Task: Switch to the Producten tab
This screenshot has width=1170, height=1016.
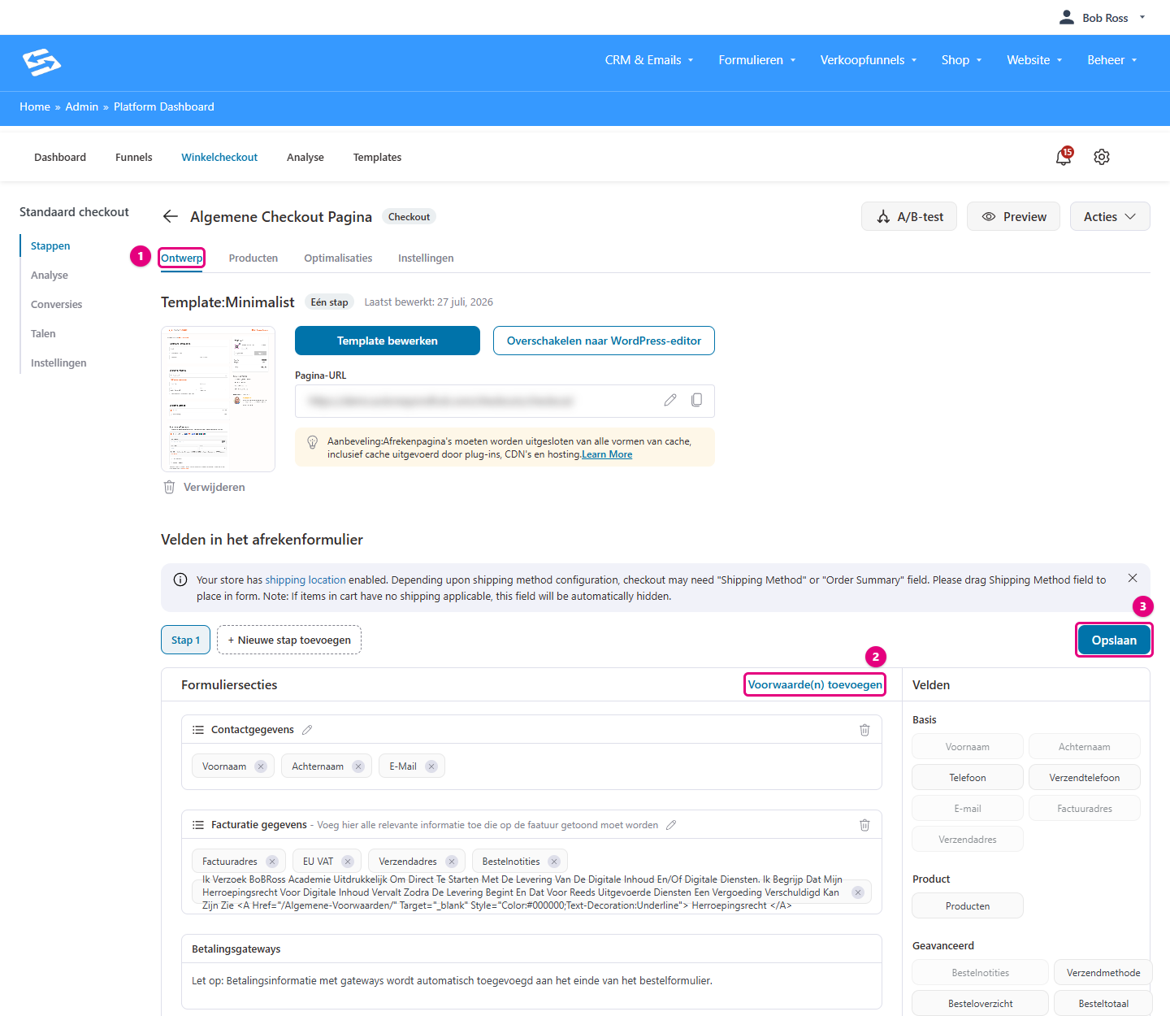Action: pos(253,258)
